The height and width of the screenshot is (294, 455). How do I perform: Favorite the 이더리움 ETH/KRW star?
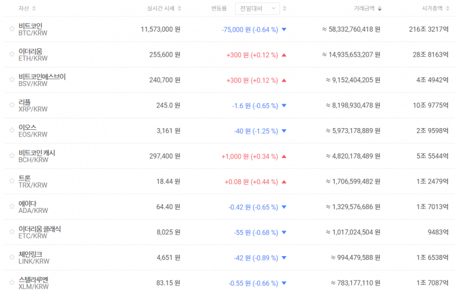[x=12, y=54]
